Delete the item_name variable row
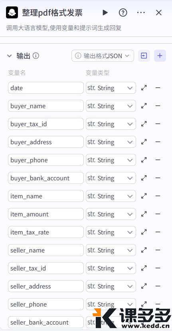The width and height of the screenshot is (172, 331). pos(158,196)
